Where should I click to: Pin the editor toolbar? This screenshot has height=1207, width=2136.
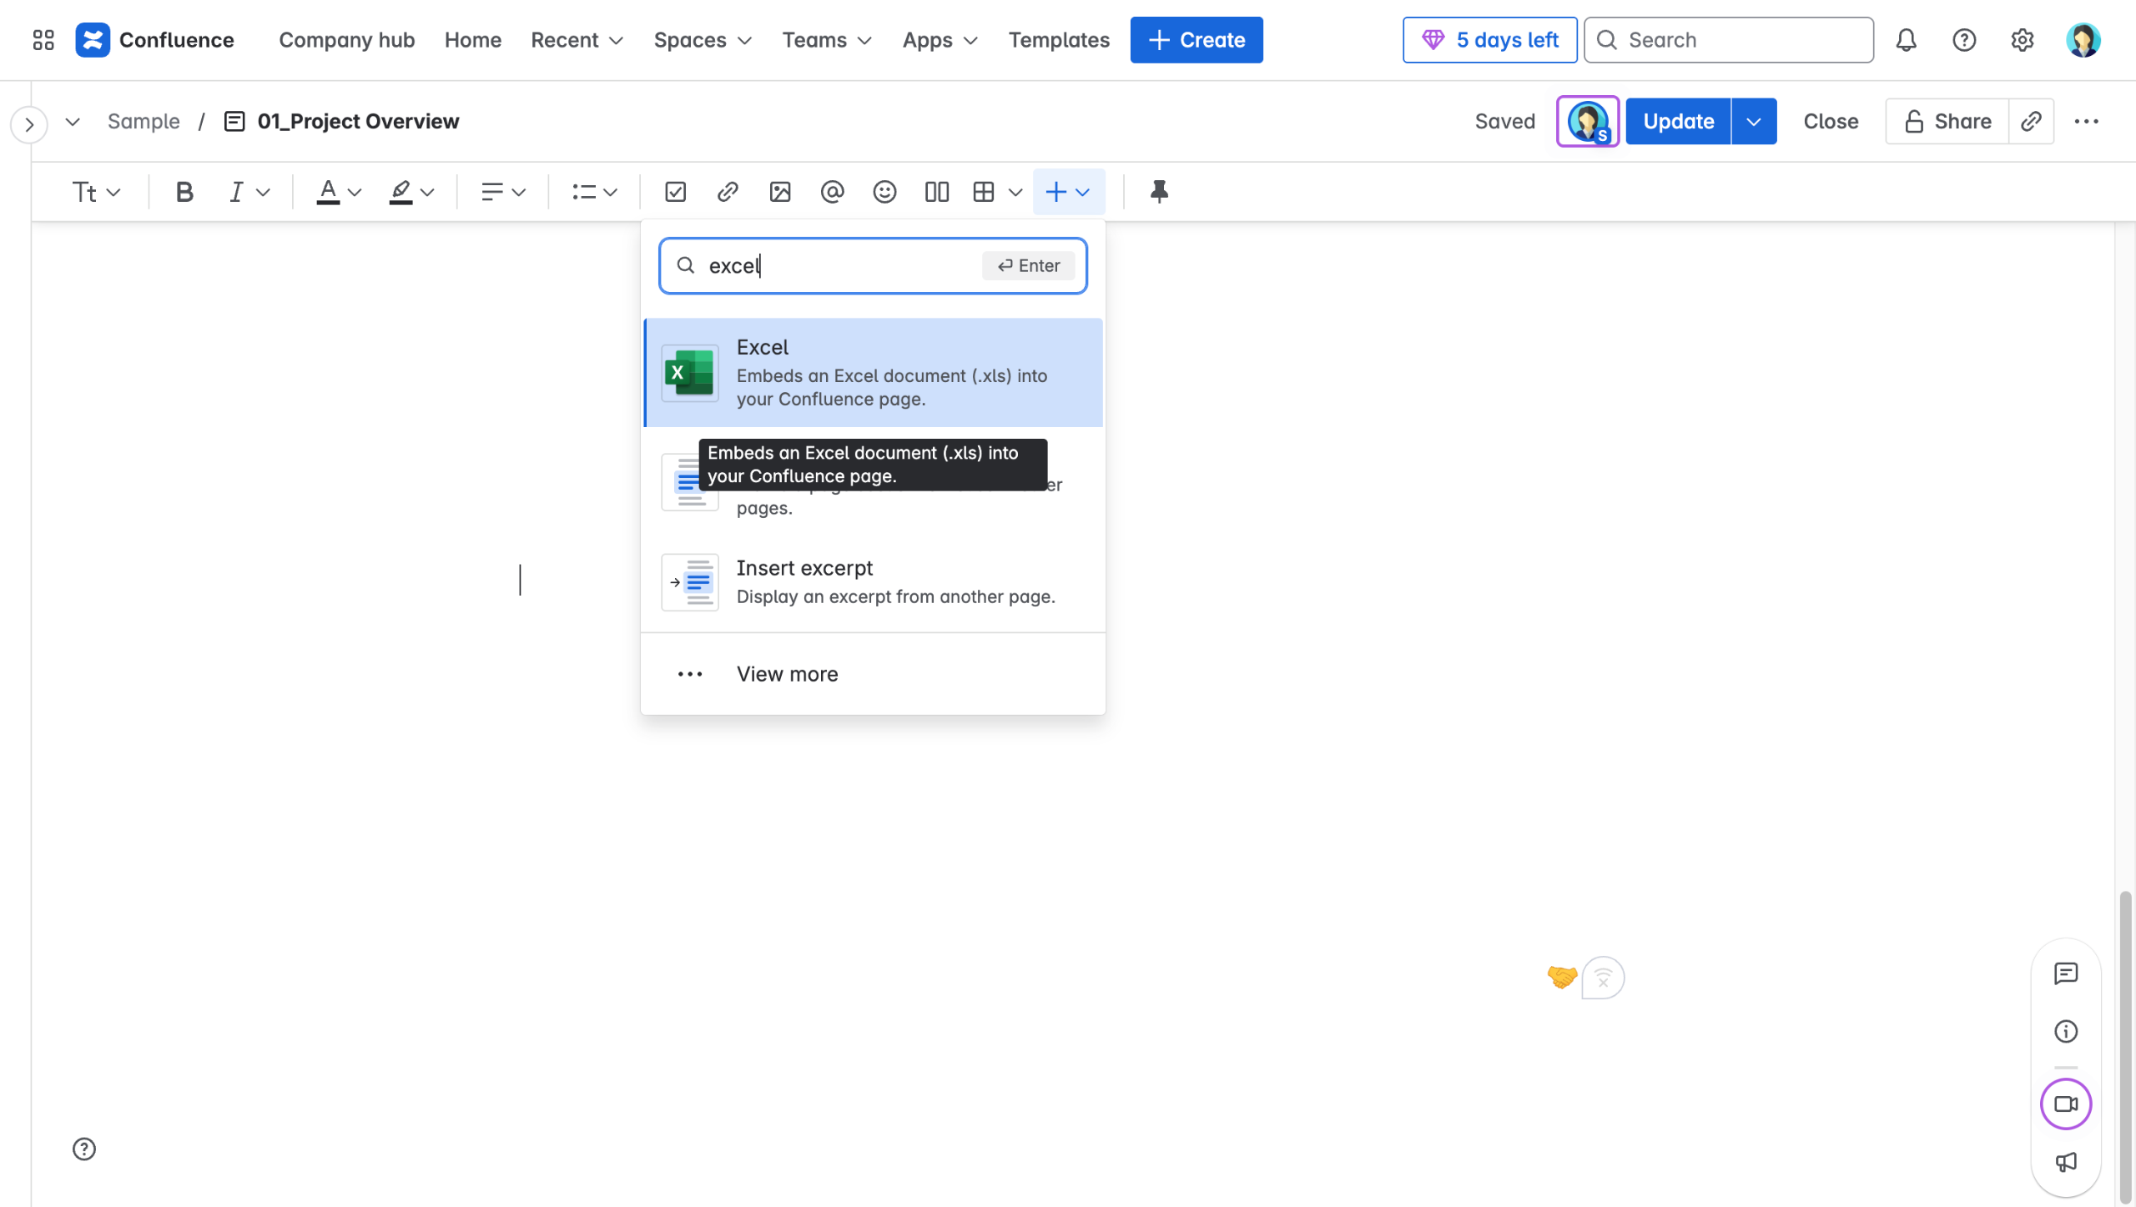pos(1159,192)
